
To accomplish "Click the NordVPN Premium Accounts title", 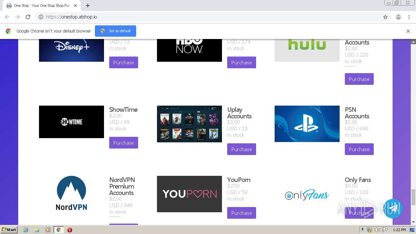I will (x=122, y=186).
